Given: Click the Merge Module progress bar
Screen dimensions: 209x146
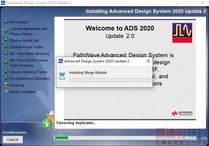Looking at the screenshot, I should [x=110, y=80].
